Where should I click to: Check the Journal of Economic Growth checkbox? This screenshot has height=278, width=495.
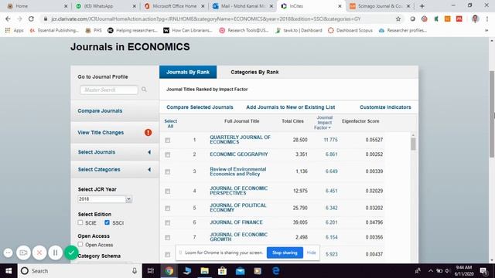pos(168,238)
